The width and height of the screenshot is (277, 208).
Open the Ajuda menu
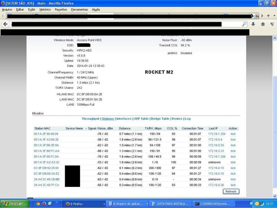point(96,10)
